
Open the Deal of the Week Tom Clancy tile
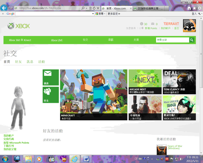pos(179,82)
